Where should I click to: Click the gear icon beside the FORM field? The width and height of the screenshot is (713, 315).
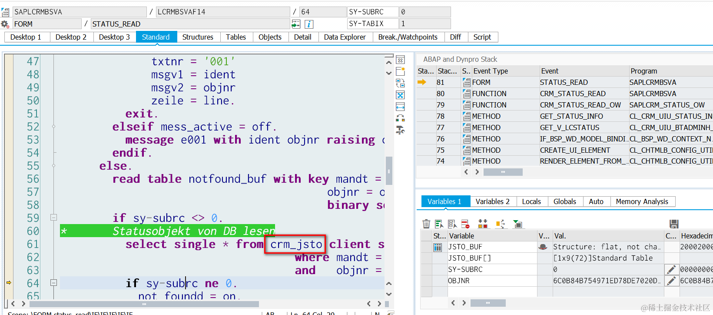[5, 24]
